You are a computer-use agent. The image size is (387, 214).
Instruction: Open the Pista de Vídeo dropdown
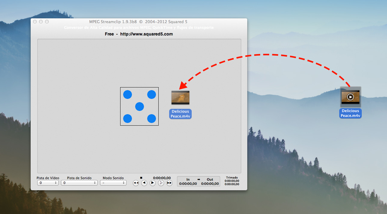click(48, 183)
